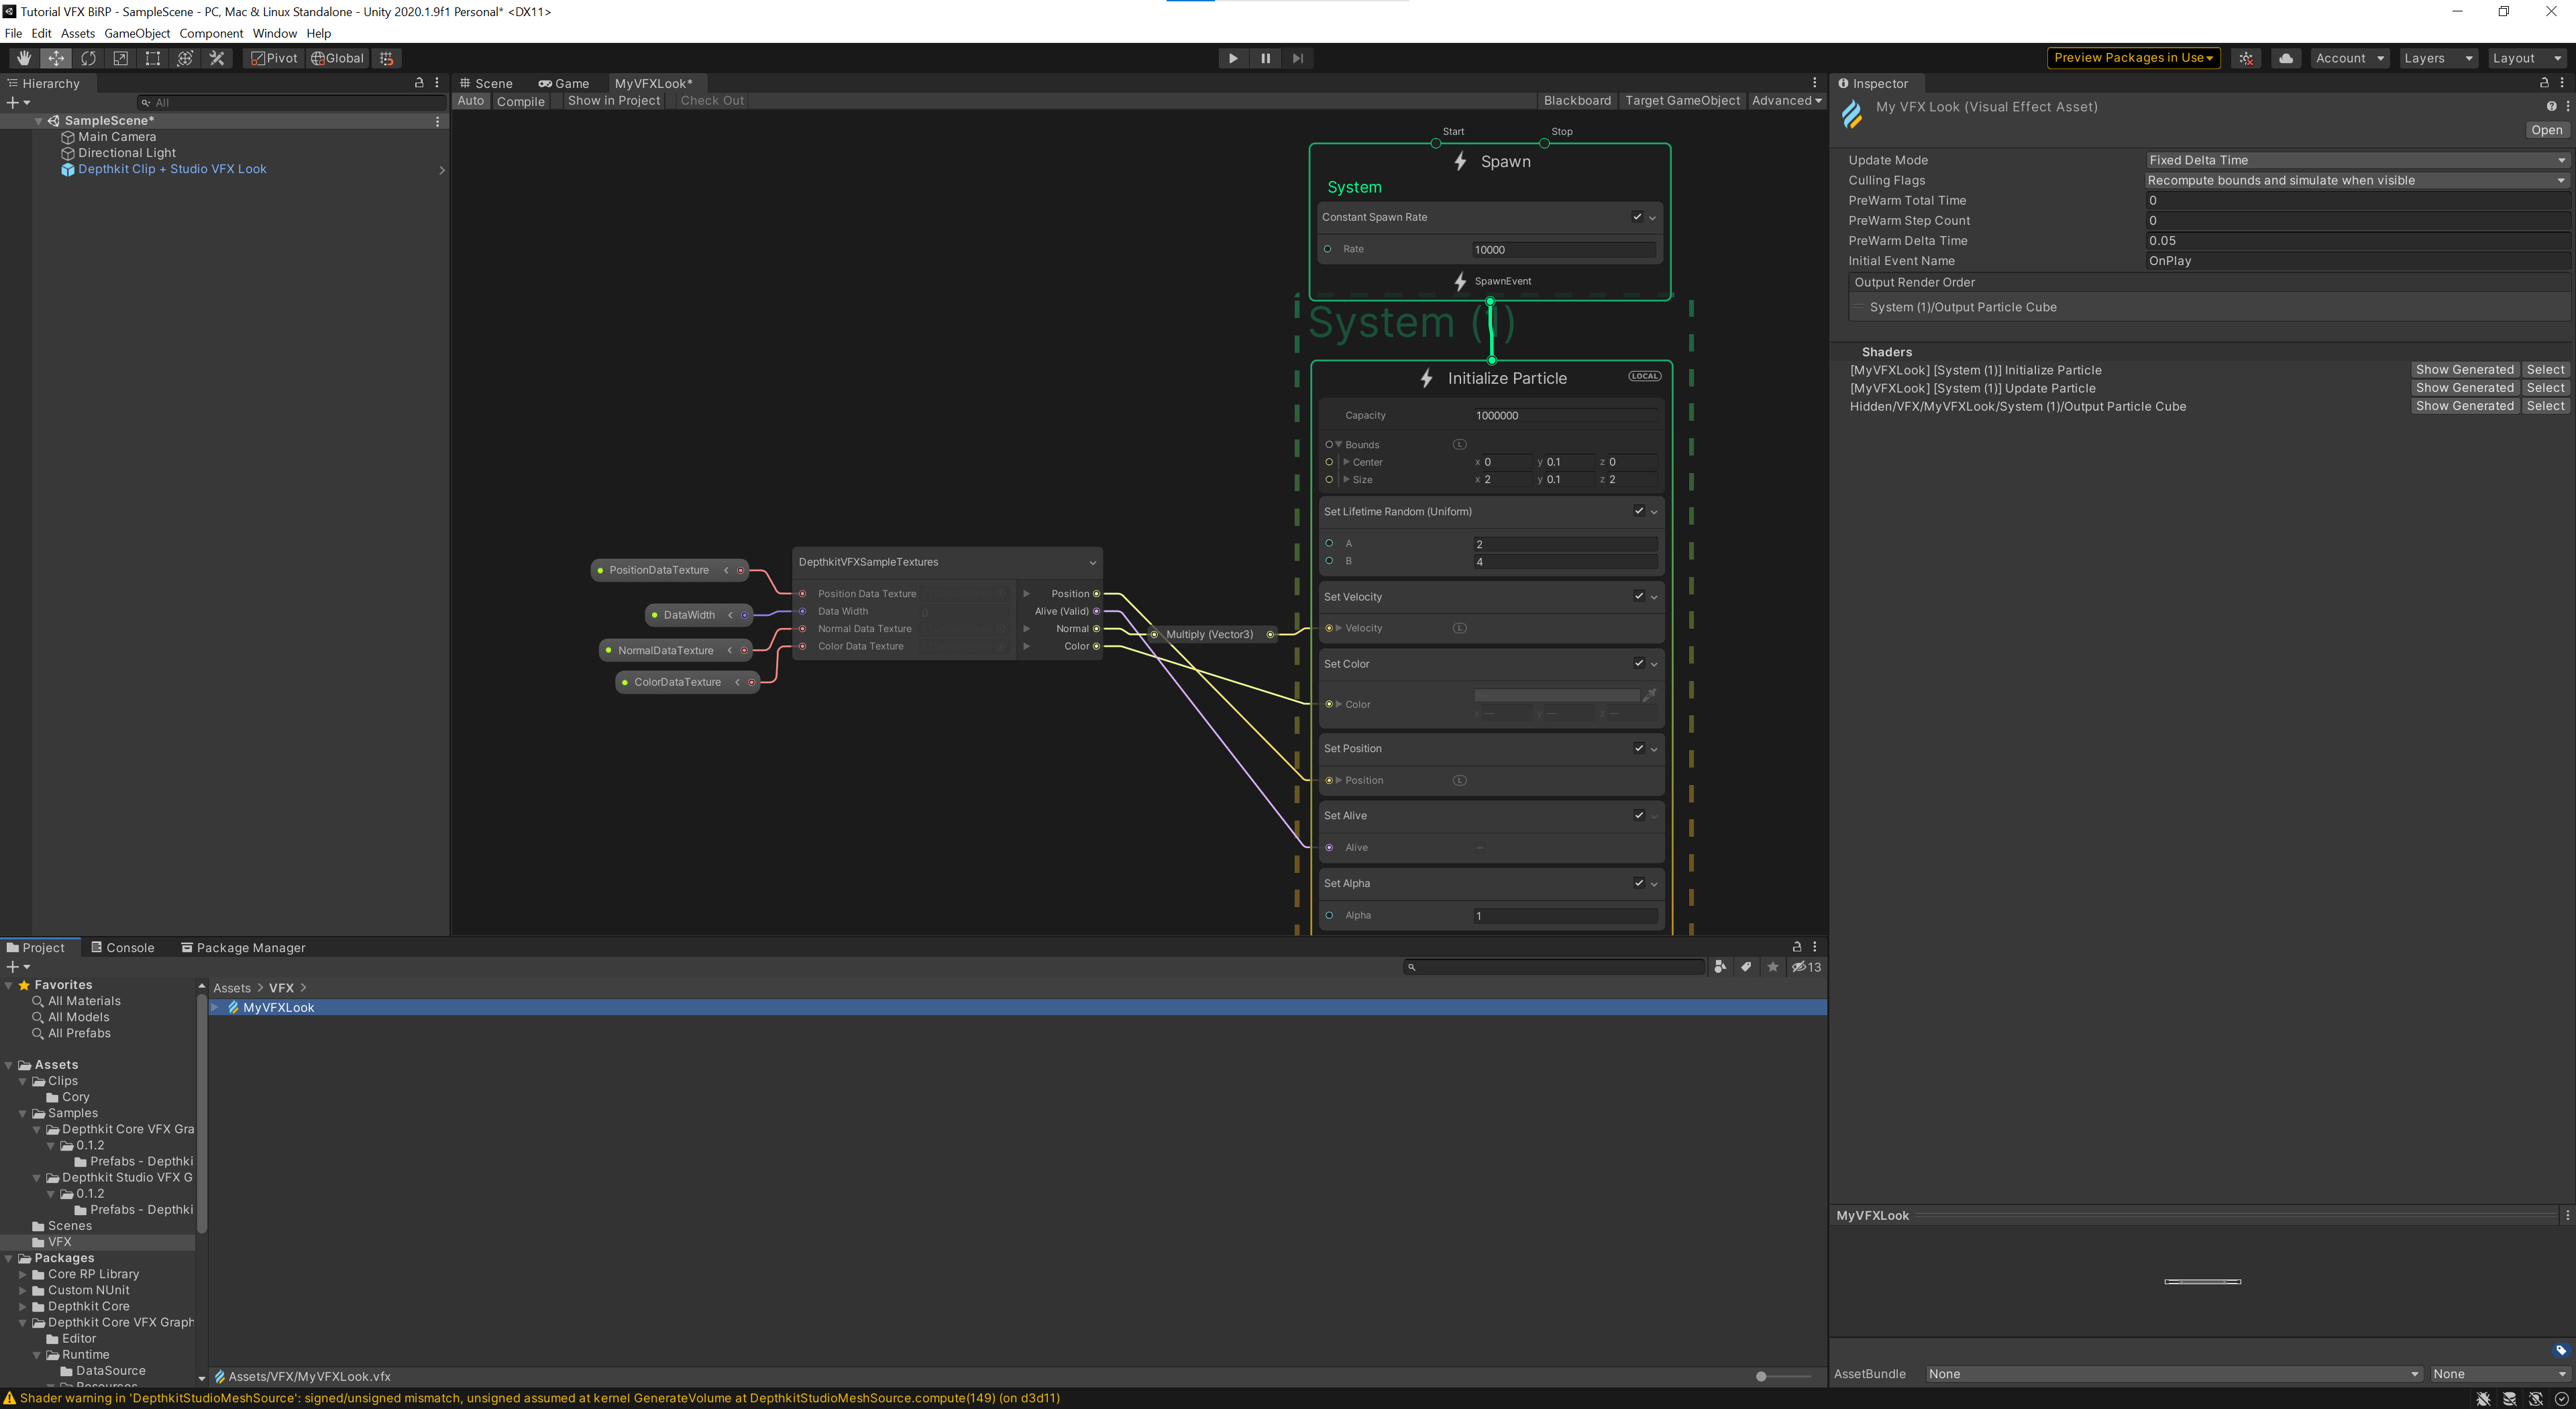Screen dimensions: 2576x1409
Task: Lock the Hierarchy panel
Action: tap(419, 83)
